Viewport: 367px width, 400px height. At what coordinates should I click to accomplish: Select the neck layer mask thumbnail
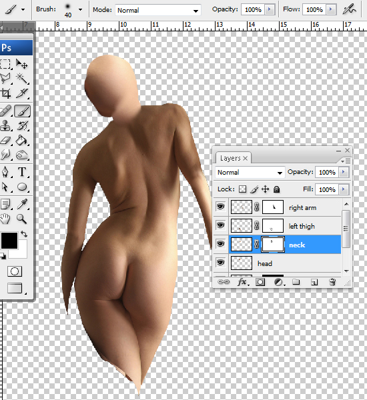[273, 245]
